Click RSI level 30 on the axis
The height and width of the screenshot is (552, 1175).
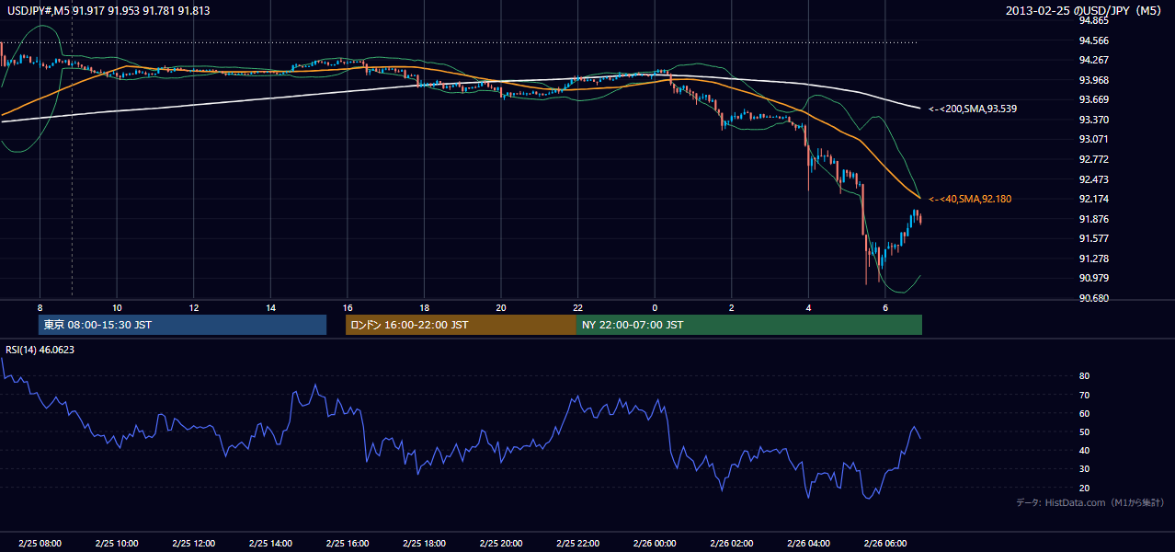click(1084, 469)
